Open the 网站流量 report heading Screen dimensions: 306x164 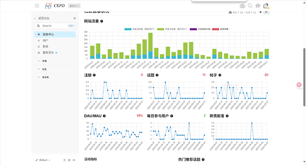point(91,21)
